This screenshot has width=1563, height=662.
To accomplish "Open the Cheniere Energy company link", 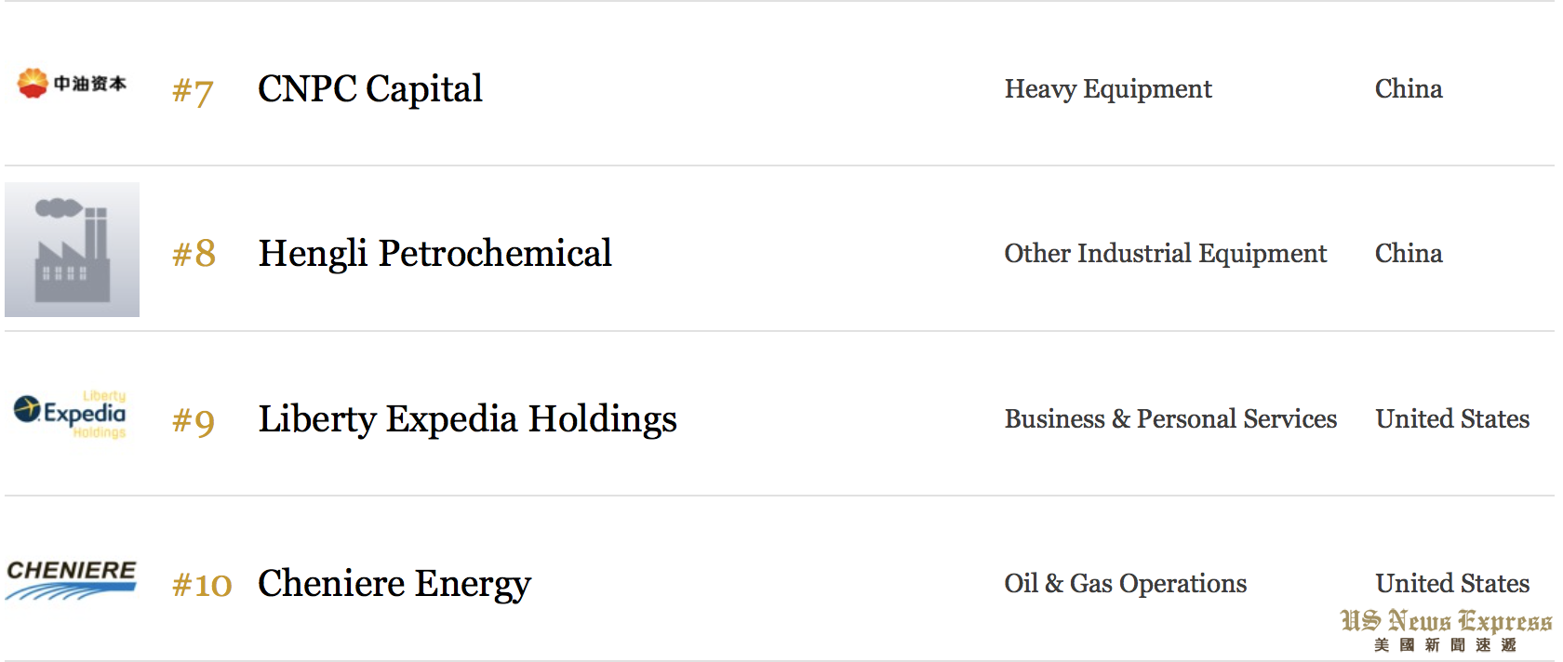I will pos(394,584).
